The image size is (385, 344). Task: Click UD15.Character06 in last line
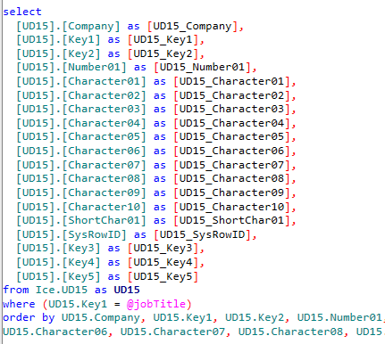click(55, 332)
